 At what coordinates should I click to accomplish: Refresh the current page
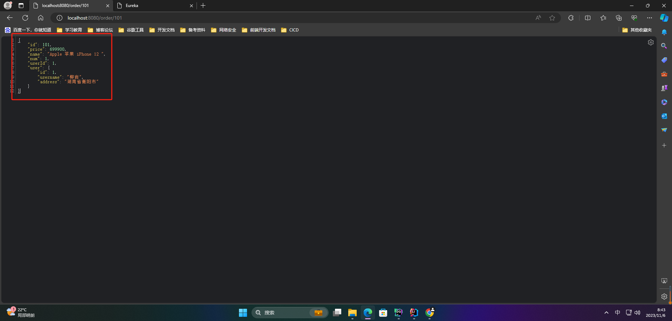click(x=25, y=18)
